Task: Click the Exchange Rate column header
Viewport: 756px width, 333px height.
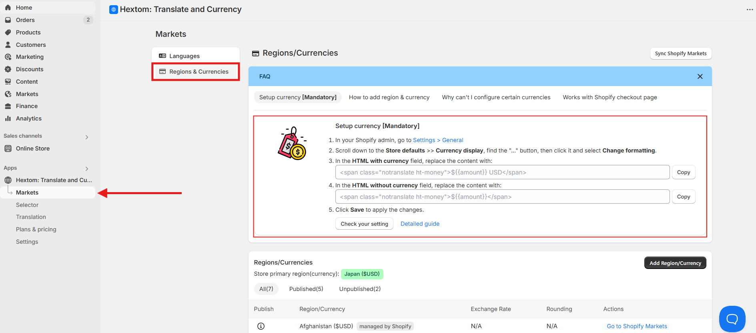Action: click(x=491, y=309)
